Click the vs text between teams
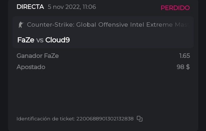The image size is (206, 131). pyautogui.click(x=40, y=40)
